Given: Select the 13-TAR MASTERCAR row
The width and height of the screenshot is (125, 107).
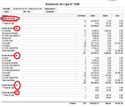Looking at the screenshot, I should click(x=62, y=70).
